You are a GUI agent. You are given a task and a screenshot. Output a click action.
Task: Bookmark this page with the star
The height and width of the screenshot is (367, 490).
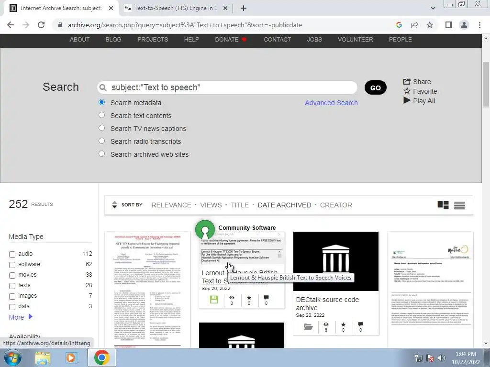coord(430,25)
